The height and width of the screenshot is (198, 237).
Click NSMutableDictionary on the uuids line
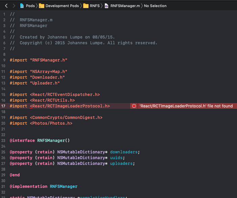[81, 158]
